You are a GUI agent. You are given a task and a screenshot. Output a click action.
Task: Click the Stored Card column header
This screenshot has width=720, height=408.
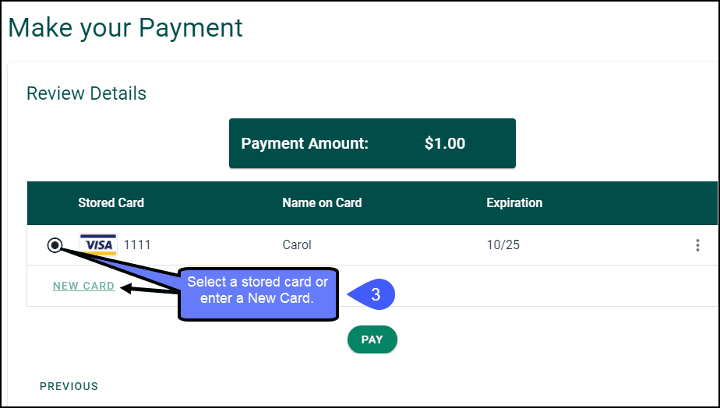coord(111,203)
